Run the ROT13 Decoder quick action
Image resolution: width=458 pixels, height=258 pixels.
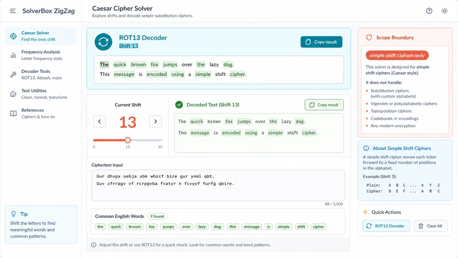[386, 226]
